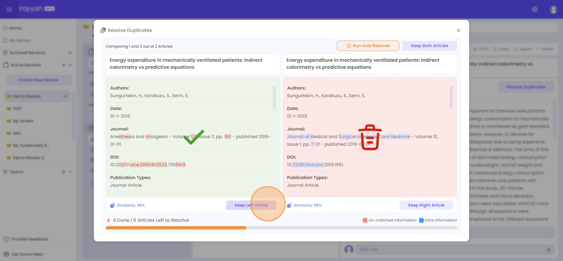Click background Resolve Duplicates button
This screenshot has height=261, width=563.
[x=525, y=87]
